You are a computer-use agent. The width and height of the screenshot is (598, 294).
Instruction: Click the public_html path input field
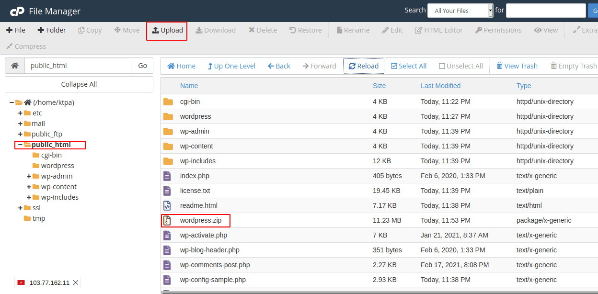(78, 66)
